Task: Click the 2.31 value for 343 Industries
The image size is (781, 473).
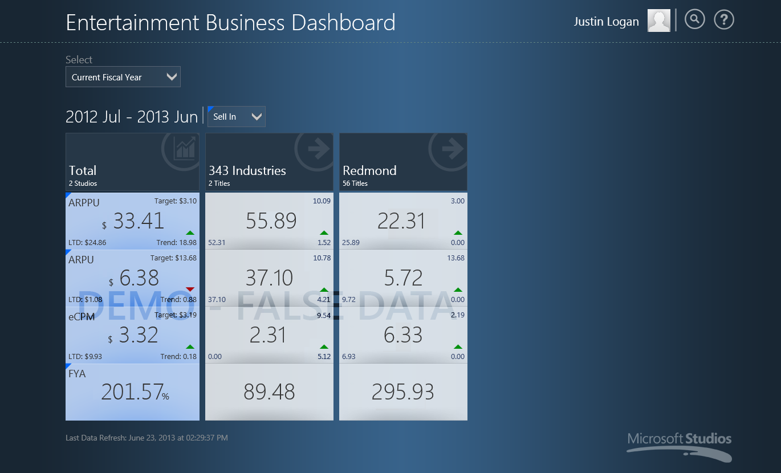Action: (268, 335)
